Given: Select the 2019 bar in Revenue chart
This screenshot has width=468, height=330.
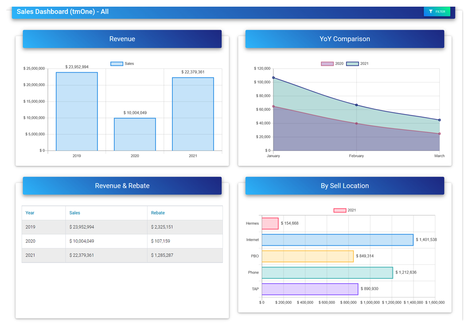Looking at the screenshot, I should [76, 111].
